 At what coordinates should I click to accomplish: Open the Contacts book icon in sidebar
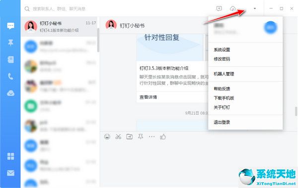click(10, 60)
